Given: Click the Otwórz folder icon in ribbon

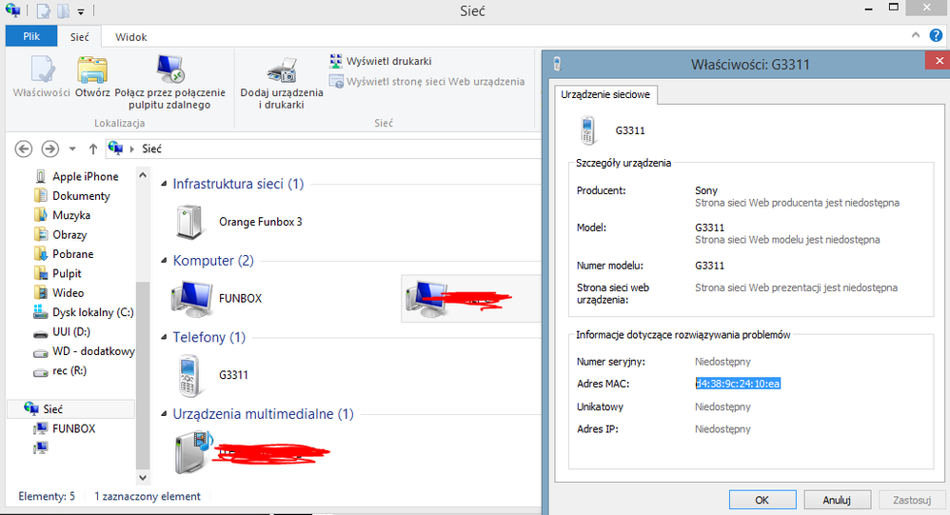Looking at the screenshot, I should pos(92,69).
